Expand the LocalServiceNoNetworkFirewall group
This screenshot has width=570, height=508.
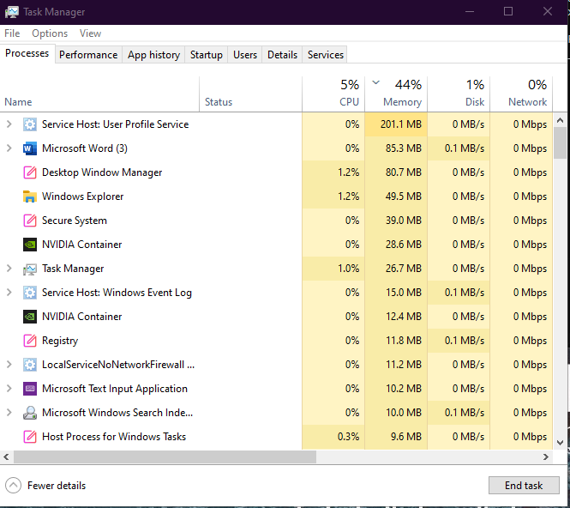[x=9, y=365]
